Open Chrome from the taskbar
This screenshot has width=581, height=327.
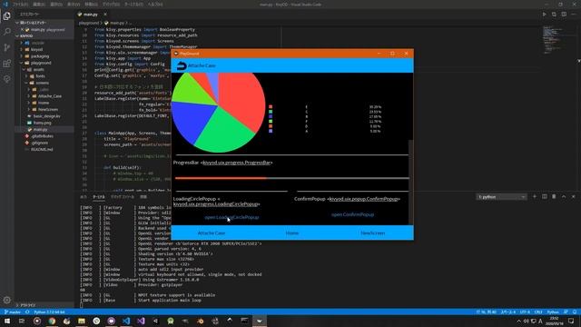52,321
